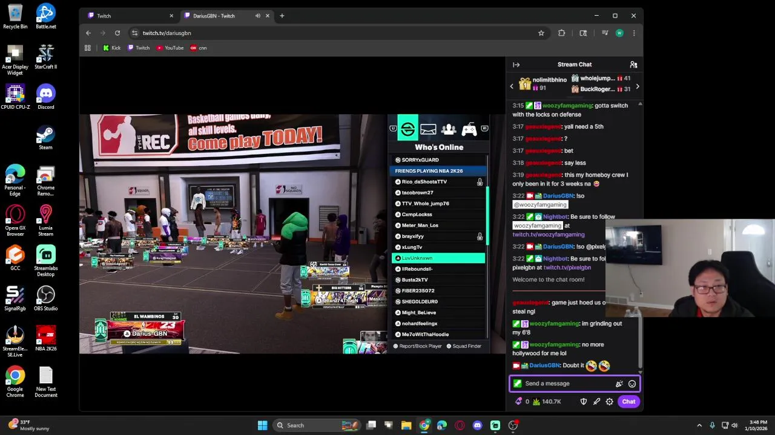This screenshot has height=435, width=775.
Task: Switch to the first Twitch browser tab
Action: [x=129, y=16]
